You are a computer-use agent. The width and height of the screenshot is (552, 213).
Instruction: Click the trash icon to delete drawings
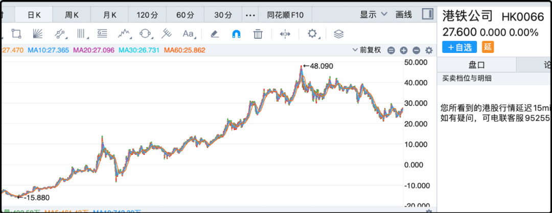coord(258,34)
